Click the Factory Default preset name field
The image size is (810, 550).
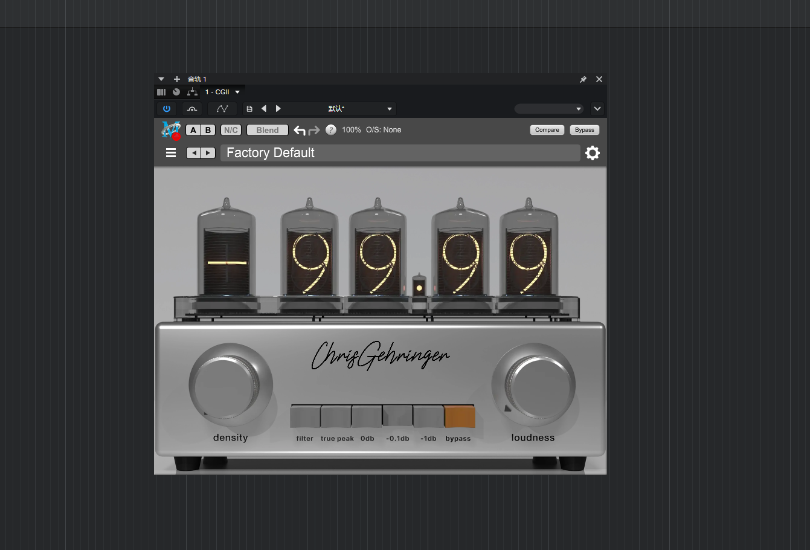pos(400,153)
